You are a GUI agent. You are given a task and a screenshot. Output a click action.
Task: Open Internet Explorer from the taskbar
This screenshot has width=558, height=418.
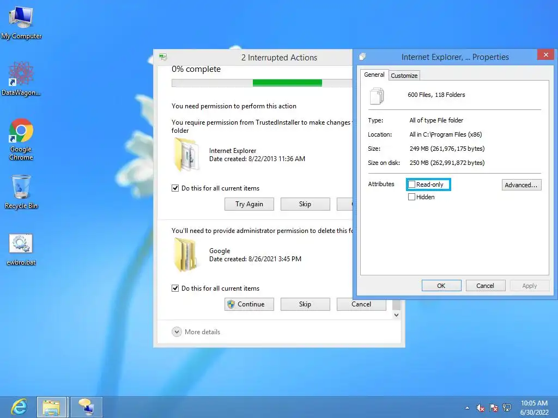pyautogui.click(x=19, y=407)
